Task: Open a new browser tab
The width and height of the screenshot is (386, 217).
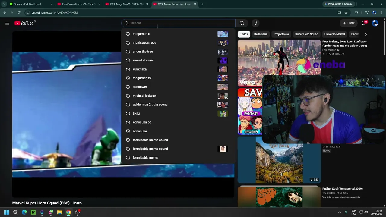Action: point(202,4)
